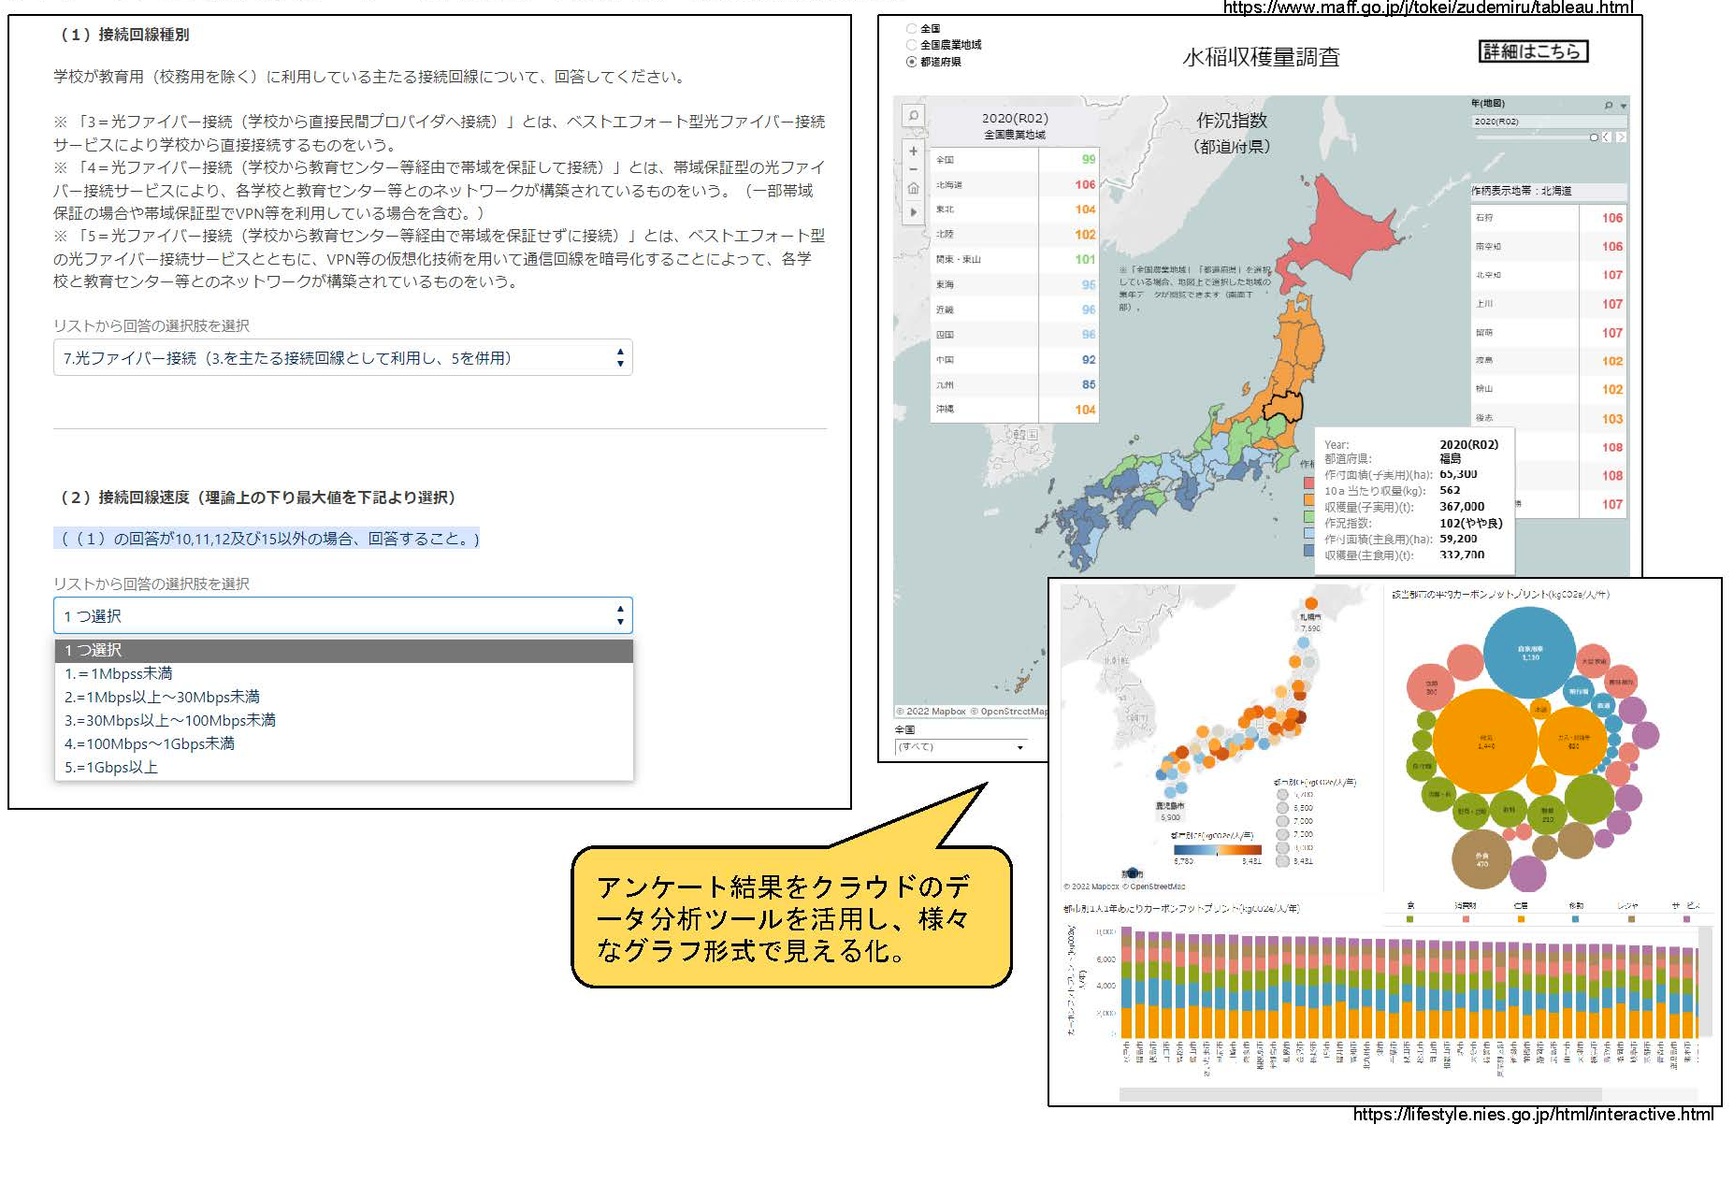Viewport: 1734px width, 1182px height.
Task: Click the 住居 orange legend swatch
Action: click(x=1521, y=919)
